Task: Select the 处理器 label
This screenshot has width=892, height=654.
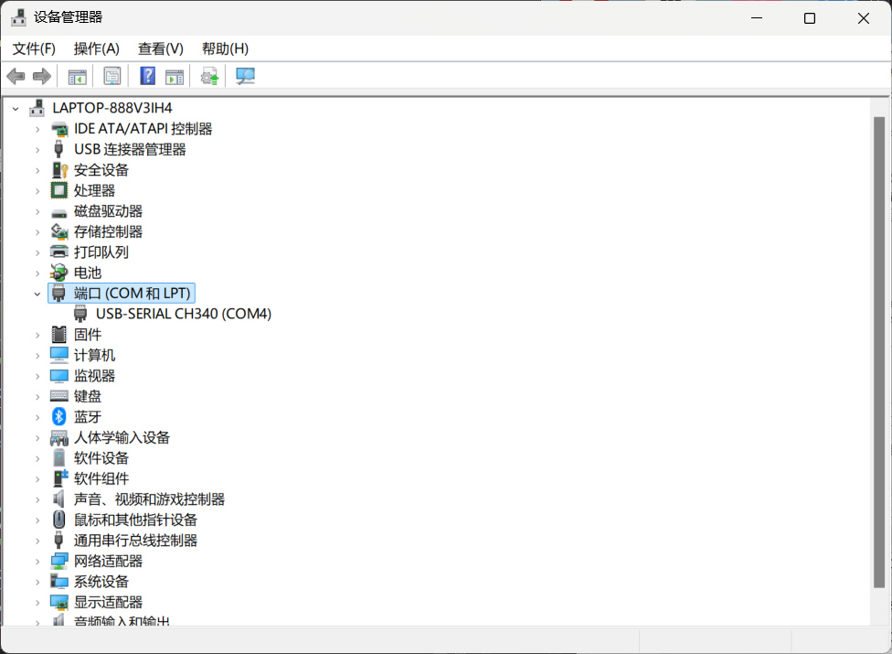Action: (x=94, y=190)
